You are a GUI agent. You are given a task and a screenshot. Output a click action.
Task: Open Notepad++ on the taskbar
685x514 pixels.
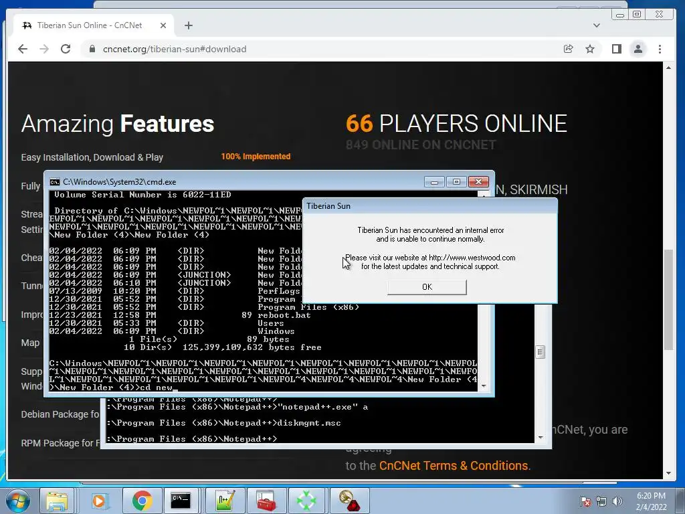tap(225, 501)
